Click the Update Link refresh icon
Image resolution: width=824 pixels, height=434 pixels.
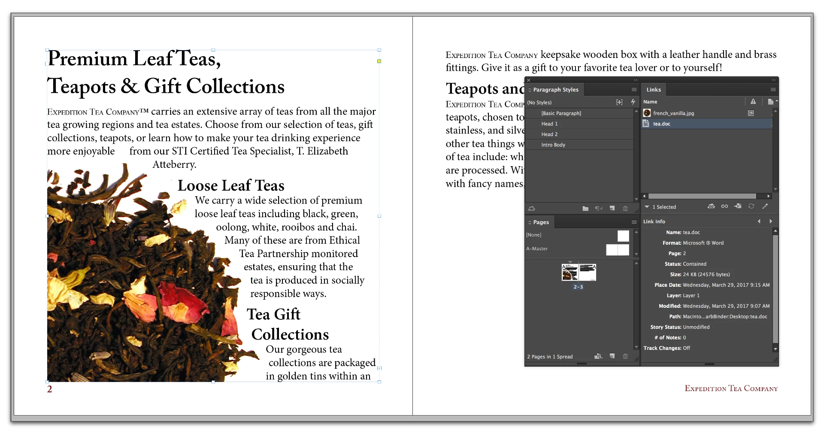751,206
